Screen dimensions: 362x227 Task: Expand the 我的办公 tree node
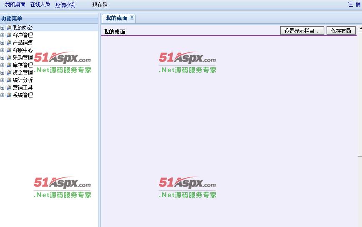3,28
